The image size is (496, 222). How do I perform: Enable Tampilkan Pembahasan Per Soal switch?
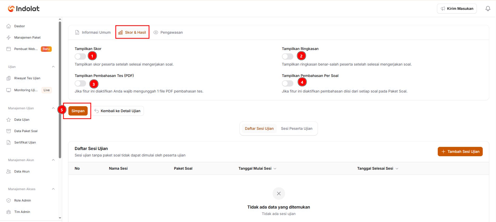(288, 83)
